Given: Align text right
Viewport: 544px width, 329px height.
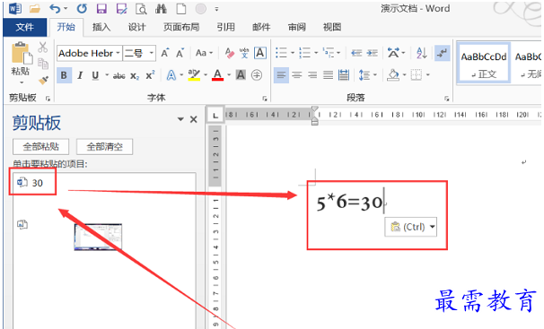Looking at the screenshot, I should [312, 74].
